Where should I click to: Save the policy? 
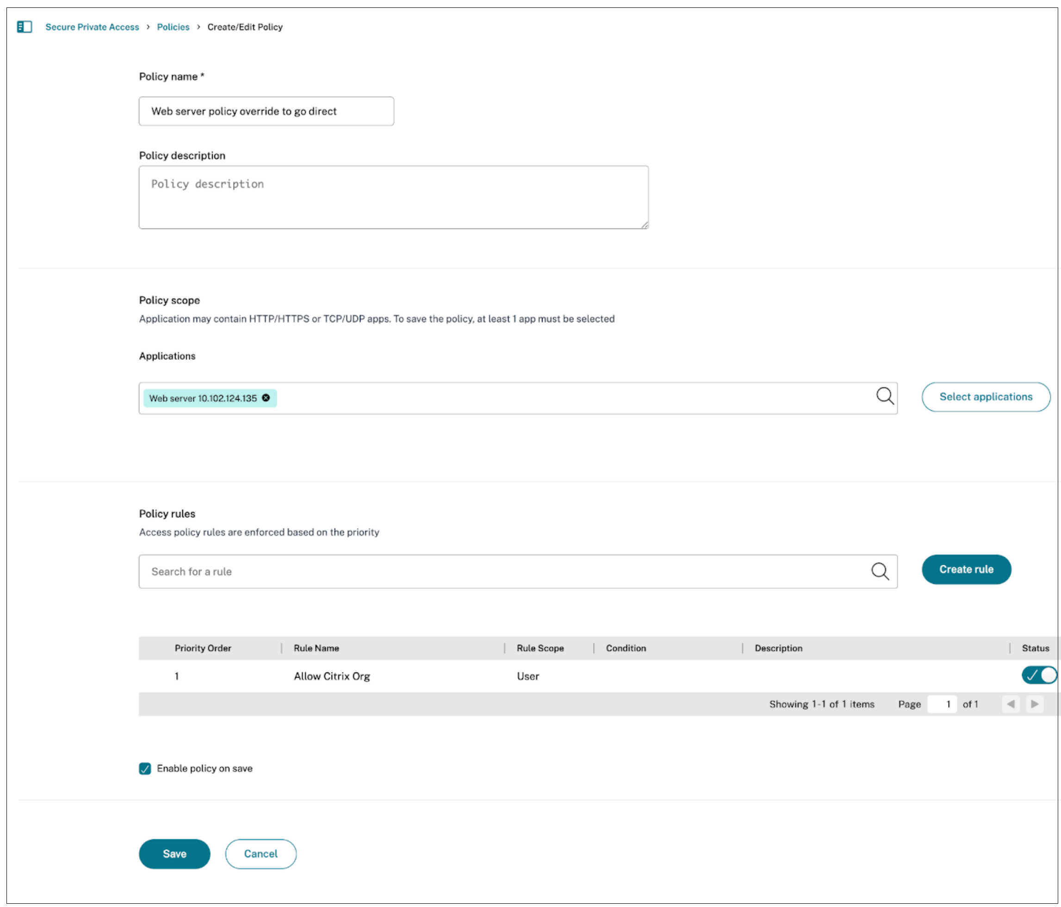click(174, 854)
